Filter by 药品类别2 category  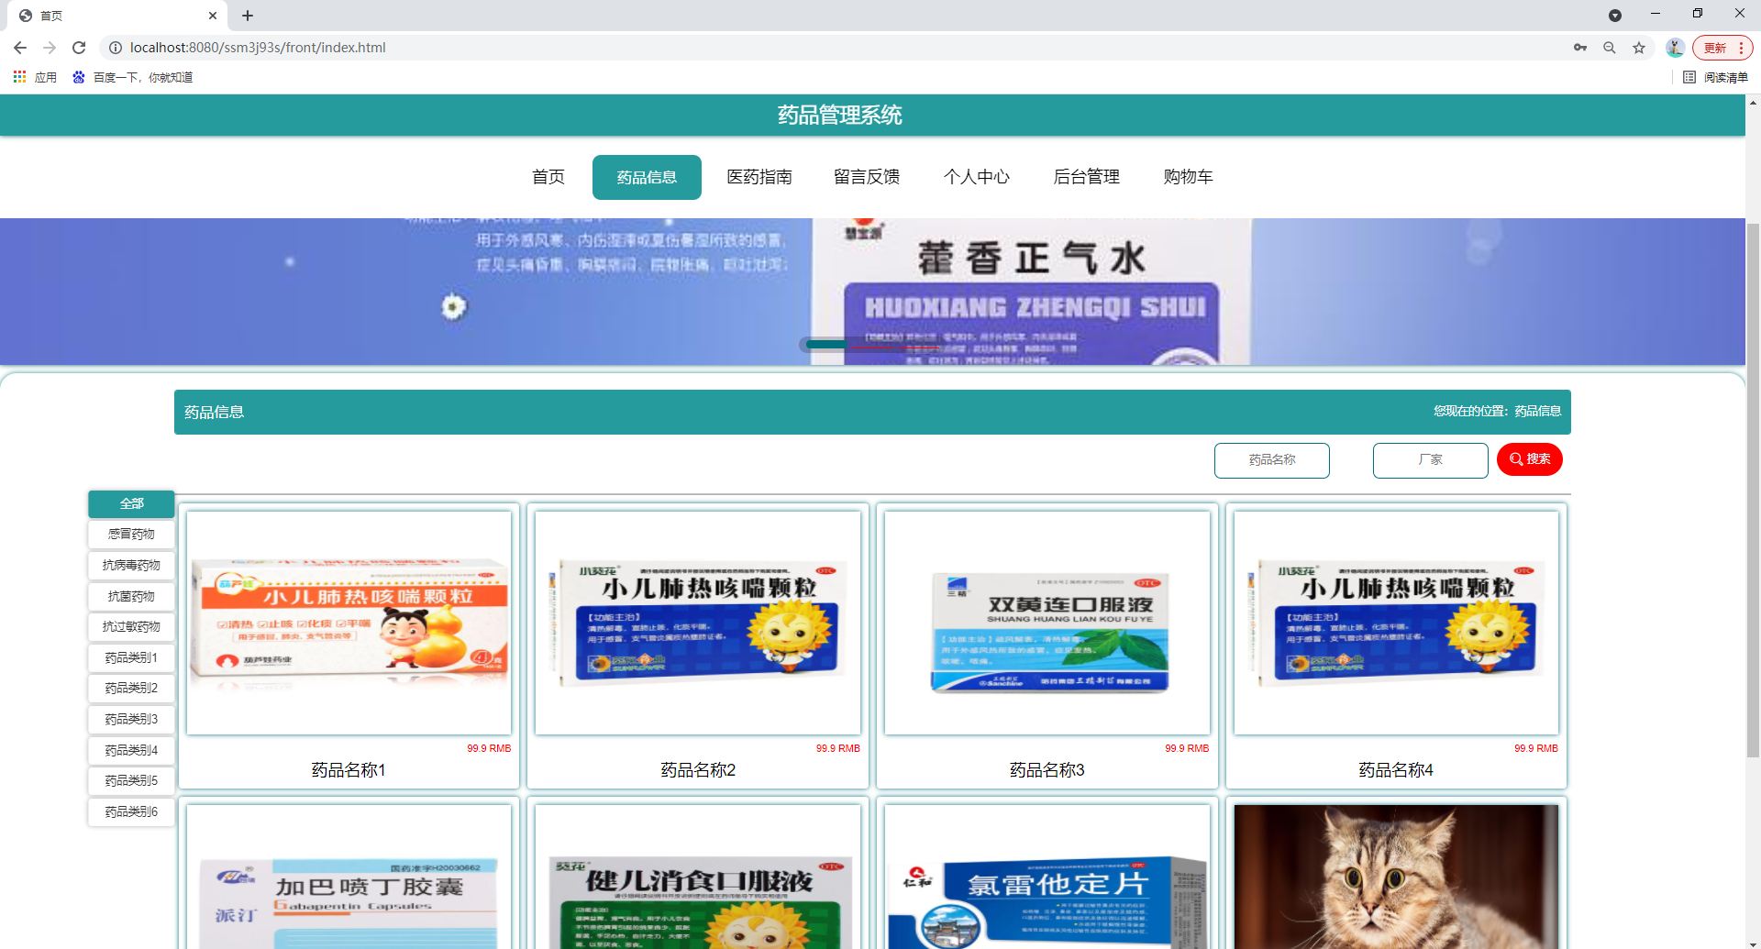[131, 688]
